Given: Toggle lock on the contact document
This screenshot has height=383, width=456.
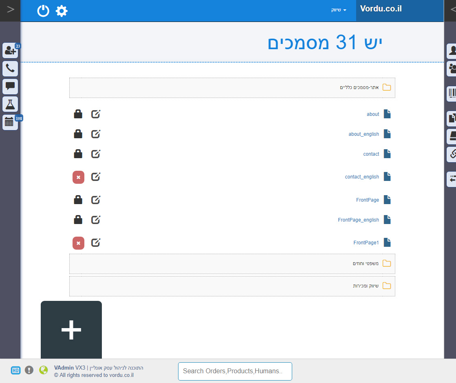Looking at the screenshot, I should pos(78,154).
